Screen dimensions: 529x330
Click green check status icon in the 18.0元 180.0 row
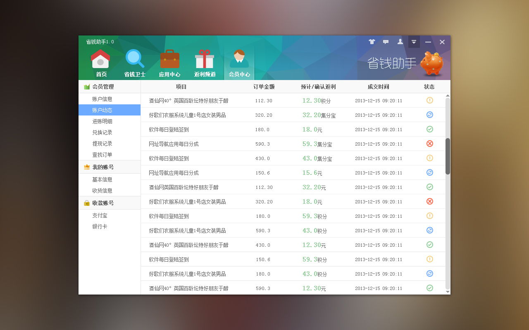point(430,129)
